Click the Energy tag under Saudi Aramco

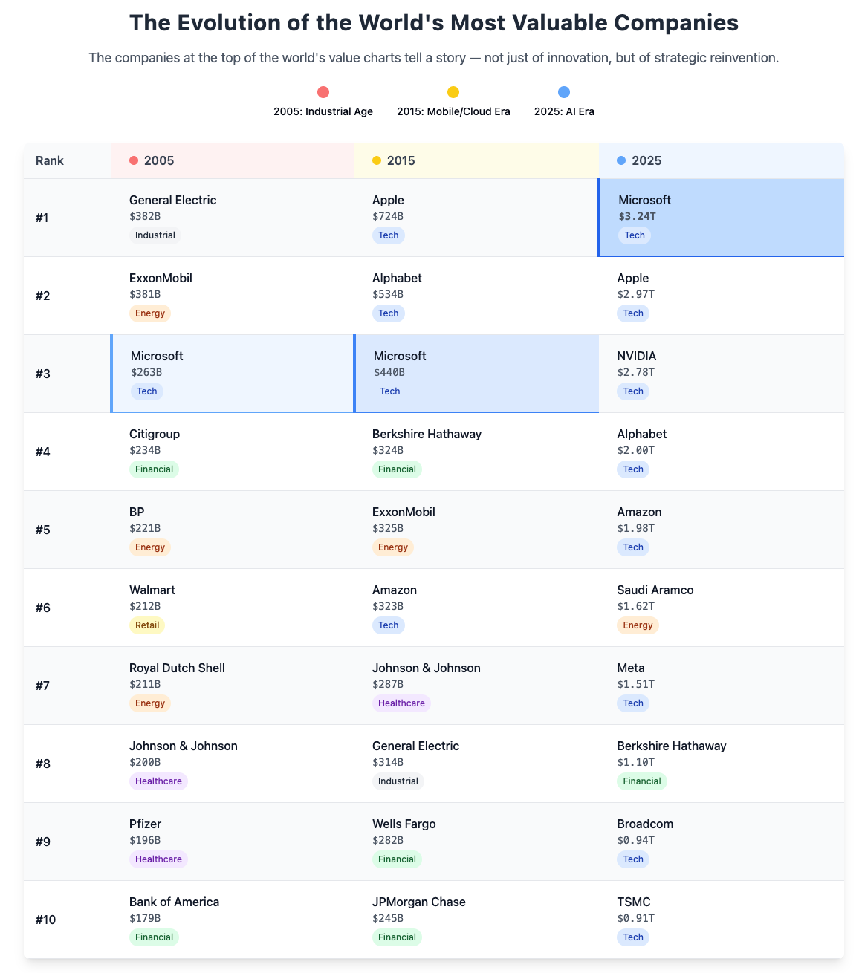pyautogui.click(x=638, y=625)
